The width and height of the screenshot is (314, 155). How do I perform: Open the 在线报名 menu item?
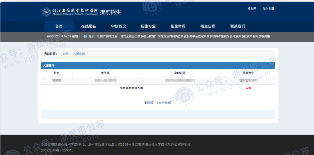[x=88, y=26]
